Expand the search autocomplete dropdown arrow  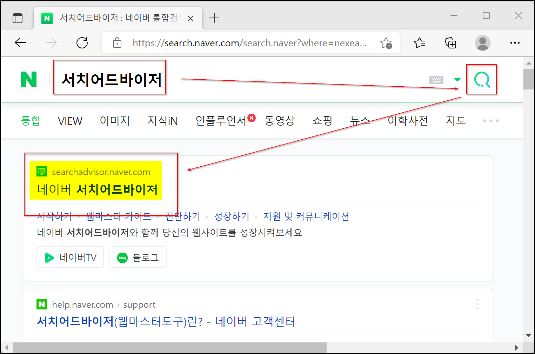click(x=457, y=80)
